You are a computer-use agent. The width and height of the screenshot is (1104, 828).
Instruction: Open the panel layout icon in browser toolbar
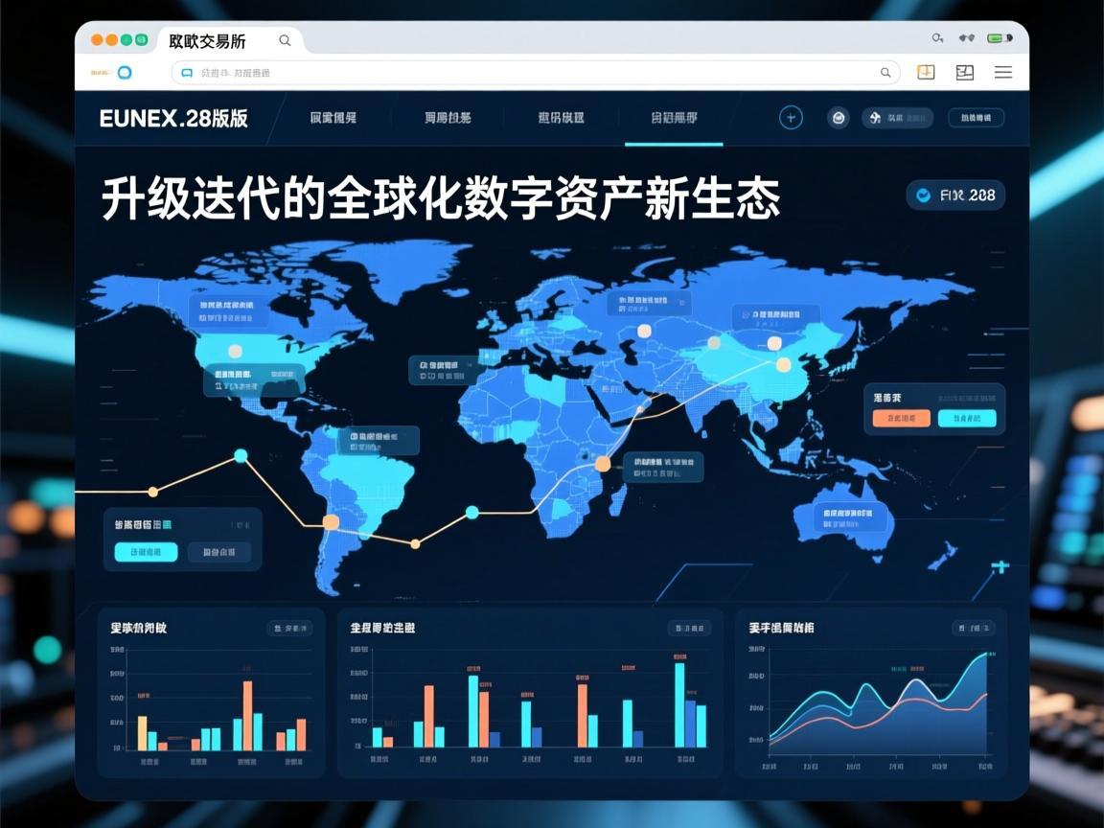tap(965, 72)
